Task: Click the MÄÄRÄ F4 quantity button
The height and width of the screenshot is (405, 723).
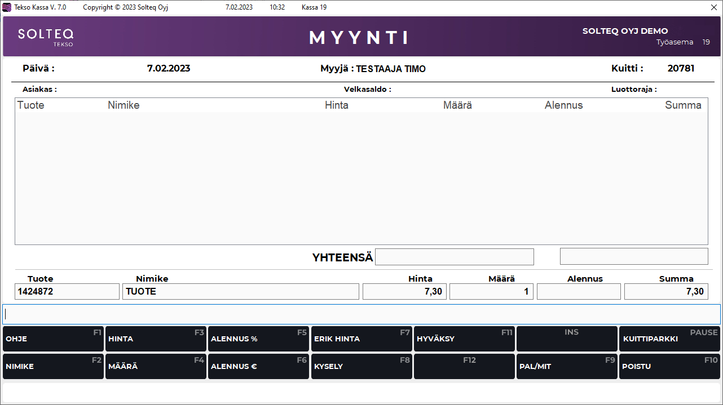Action: 156,366
